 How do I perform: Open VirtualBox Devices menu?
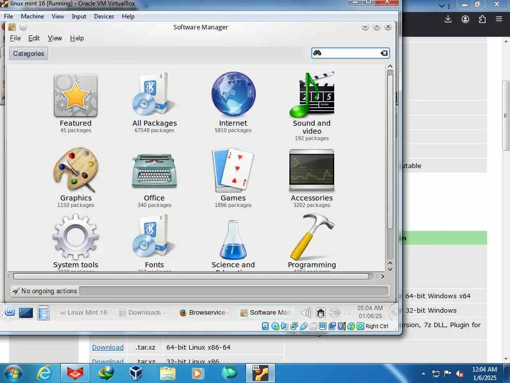click(x=104, y=16)
